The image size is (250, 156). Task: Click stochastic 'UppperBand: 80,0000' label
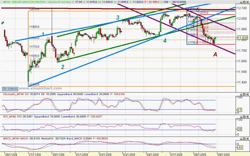[x=70, y=94]
